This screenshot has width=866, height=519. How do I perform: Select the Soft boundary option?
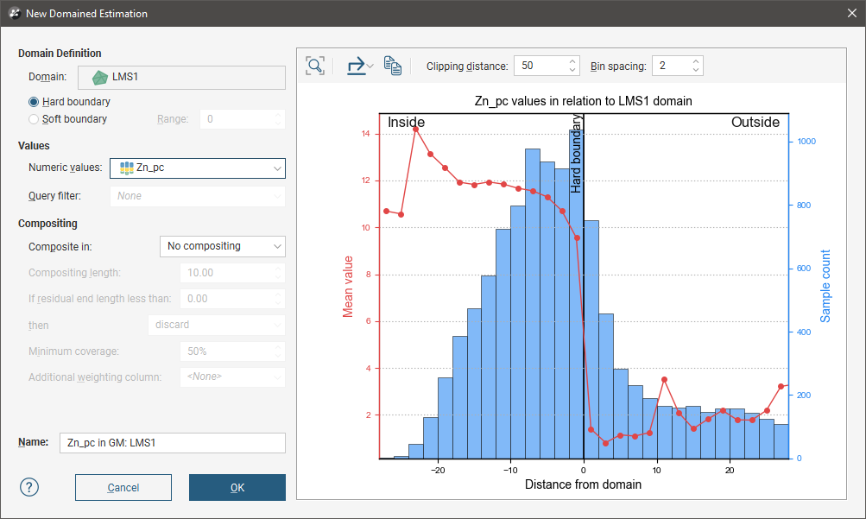click(35, 119)
